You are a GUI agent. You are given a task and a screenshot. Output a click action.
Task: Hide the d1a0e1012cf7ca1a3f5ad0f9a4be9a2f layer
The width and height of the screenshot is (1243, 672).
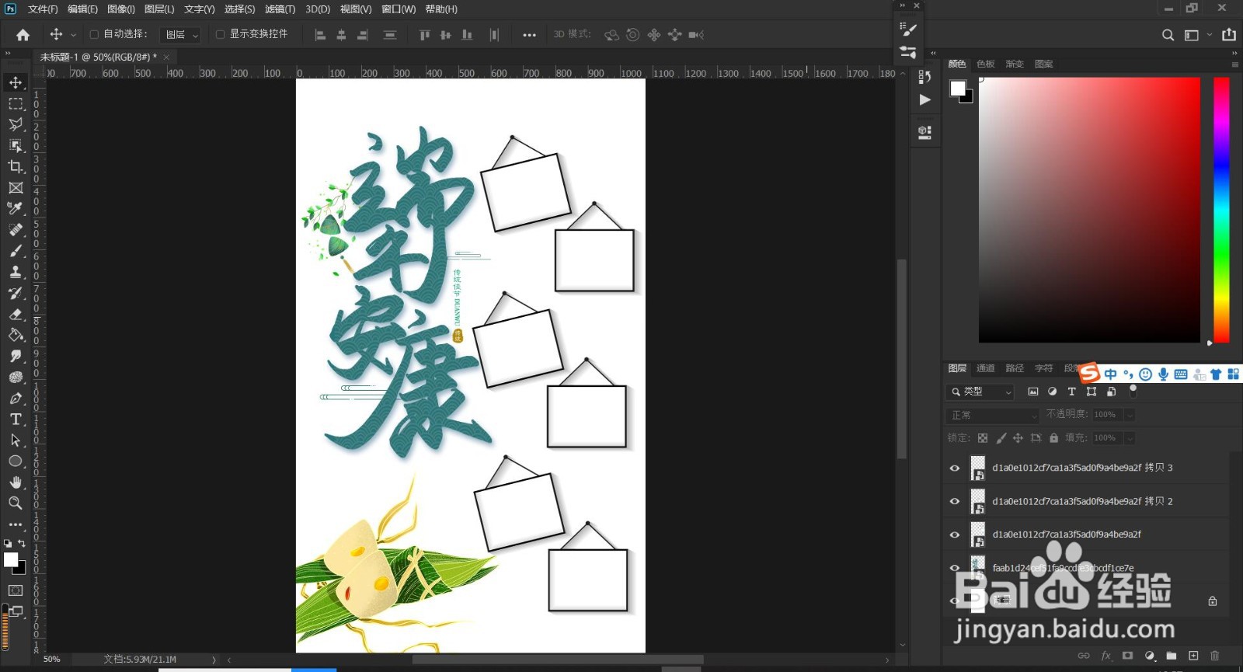(x=955, y=534)
